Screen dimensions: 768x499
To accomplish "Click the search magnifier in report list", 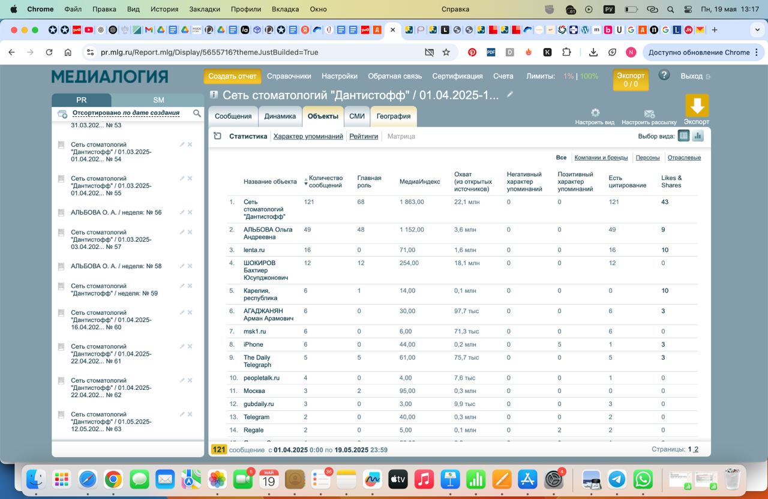I will pos(197,113).
